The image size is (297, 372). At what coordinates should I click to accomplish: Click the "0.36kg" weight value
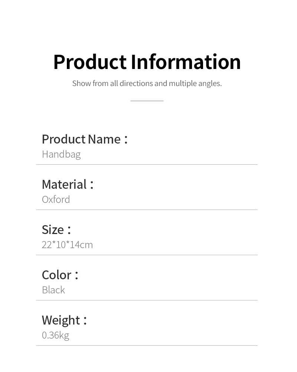(x=55, y=335)
